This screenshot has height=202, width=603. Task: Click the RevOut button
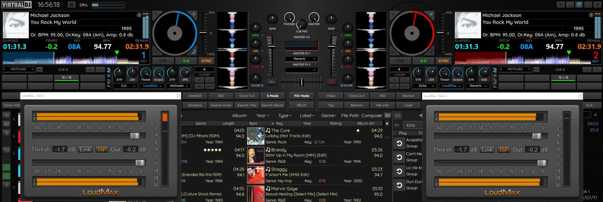point(408,96)
